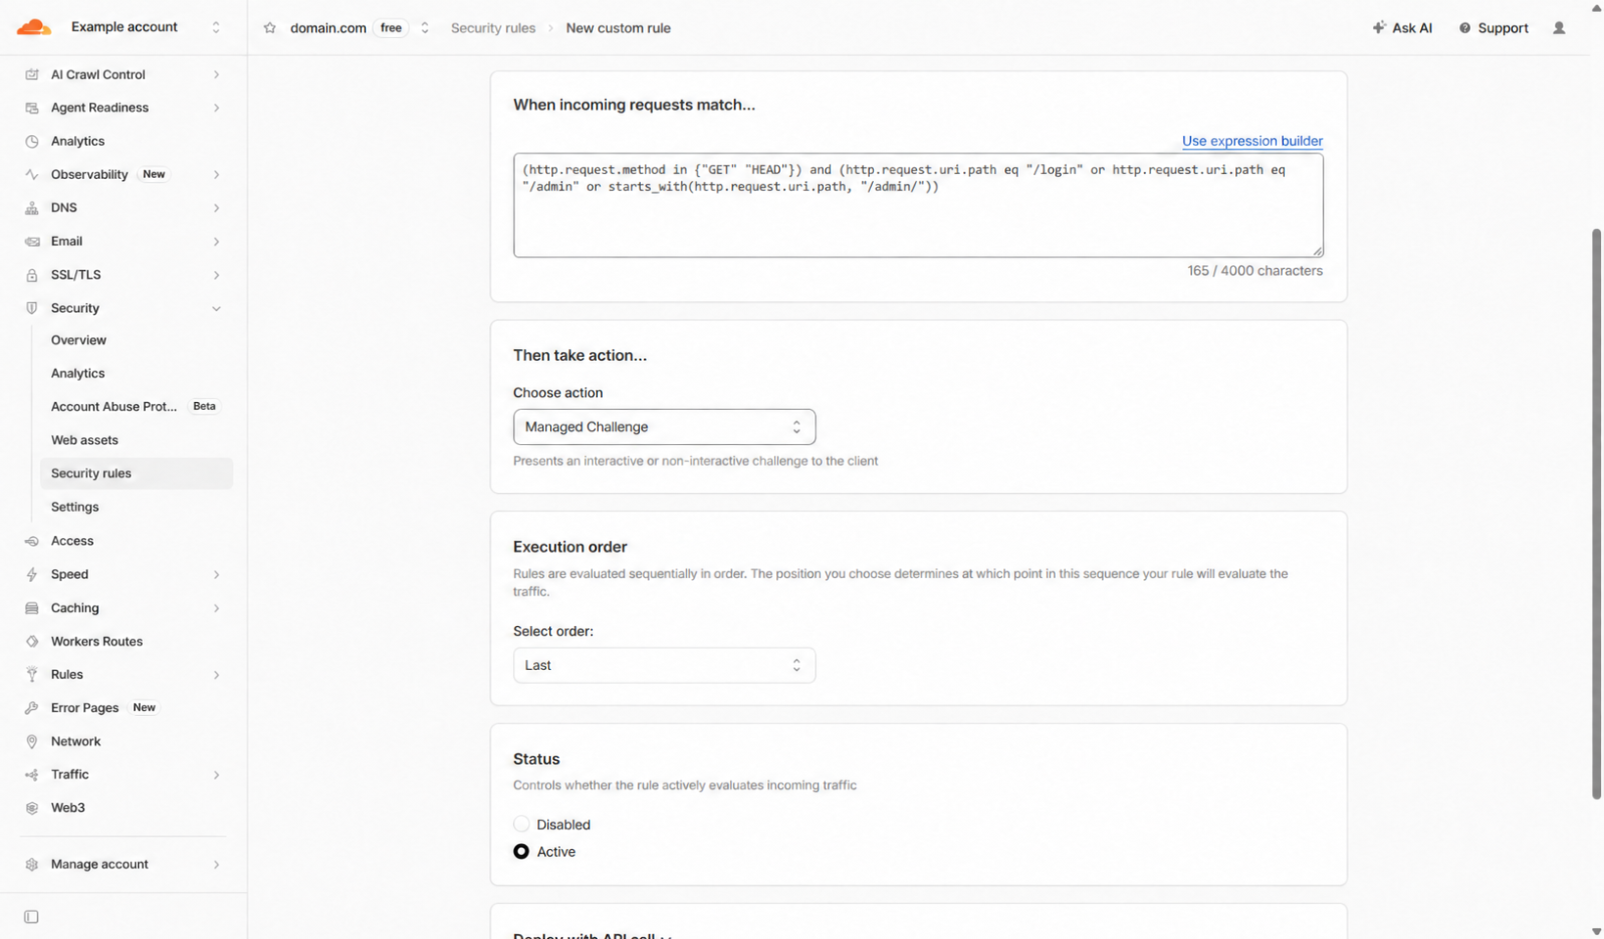The height and width of the screenshot is (939, 1604).
Task: Open Security Overview menu item
Action: (78, 340)
